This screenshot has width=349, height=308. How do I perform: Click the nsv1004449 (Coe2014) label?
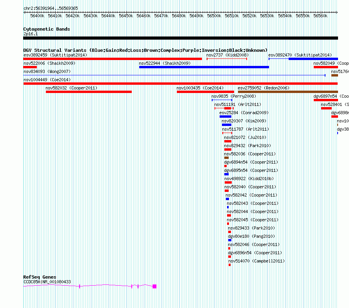click(47, 80)
